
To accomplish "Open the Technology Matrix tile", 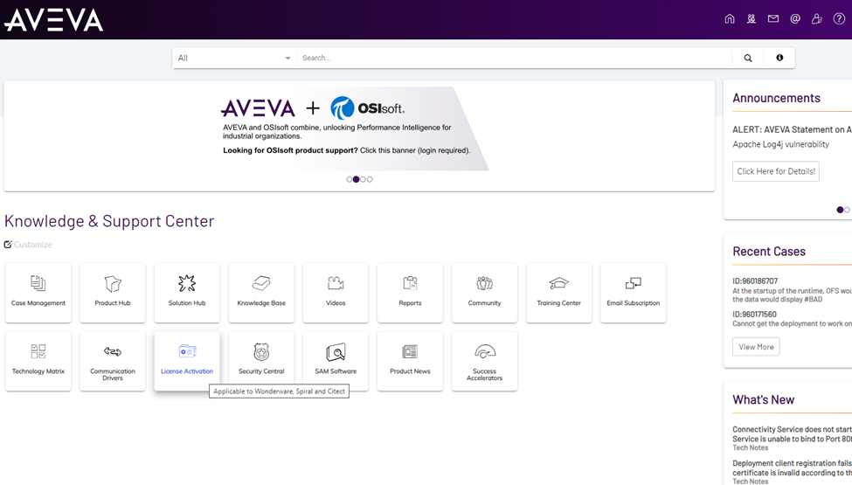I will click(x=38, y=361).
